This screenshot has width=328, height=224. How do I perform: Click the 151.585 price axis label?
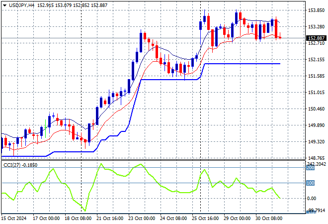coord(316,76)
